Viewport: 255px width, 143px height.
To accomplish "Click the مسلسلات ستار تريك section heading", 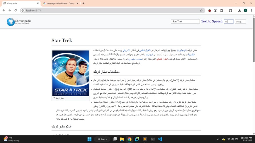I will coord(106,72).
